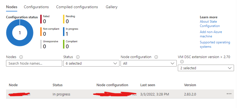
Task: Open the Node configuration dropdown set to All
Action: (149, 63)
